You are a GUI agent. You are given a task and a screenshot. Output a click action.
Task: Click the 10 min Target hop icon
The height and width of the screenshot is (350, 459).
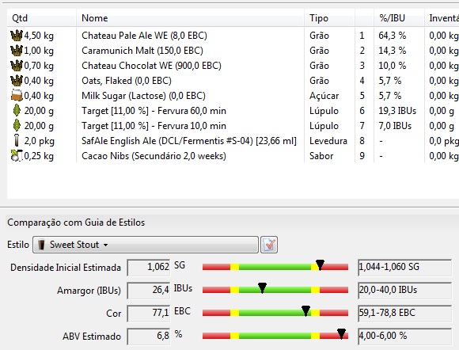coord(17,126)
